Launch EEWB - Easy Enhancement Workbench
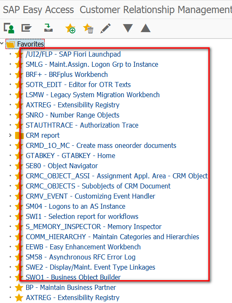 84,247
